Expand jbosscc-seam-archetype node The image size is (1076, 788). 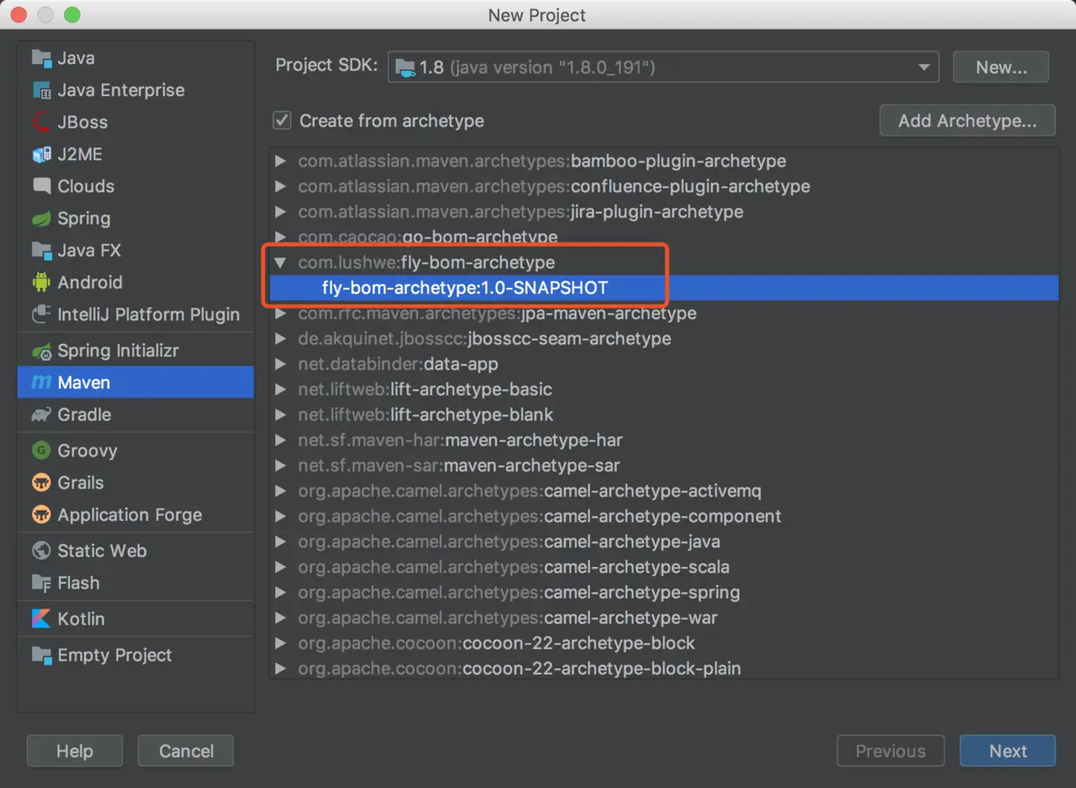[280, 339]
